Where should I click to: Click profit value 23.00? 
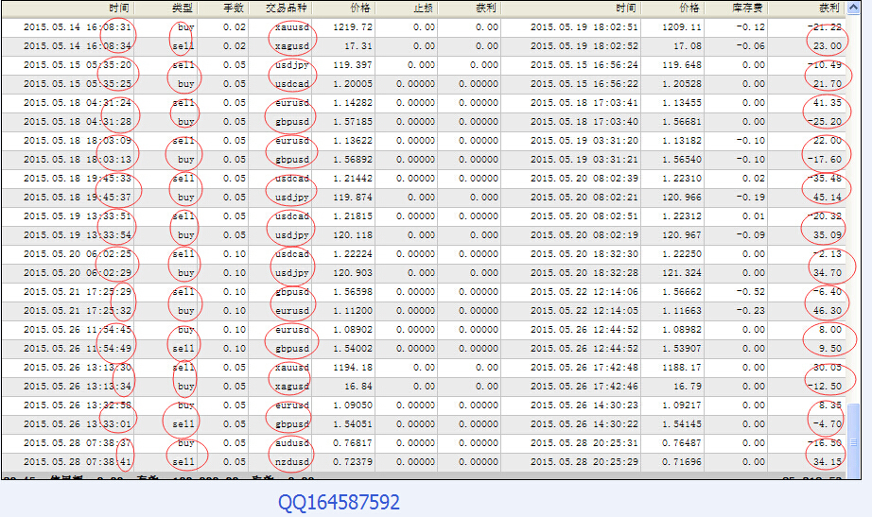(x=828, y=46)
